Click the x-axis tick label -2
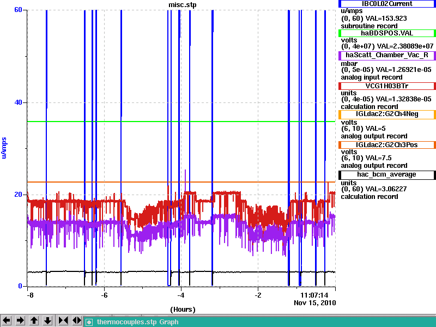This screenshot has width=436, height=327. pyautogui.click(x=258, y=295)
